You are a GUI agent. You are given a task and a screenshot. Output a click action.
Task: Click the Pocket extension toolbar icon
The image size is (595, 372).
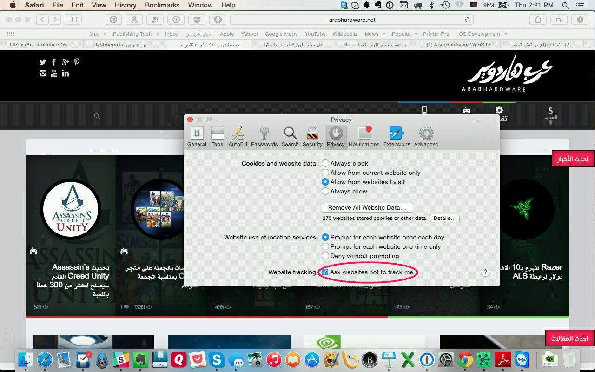point(197,20)
